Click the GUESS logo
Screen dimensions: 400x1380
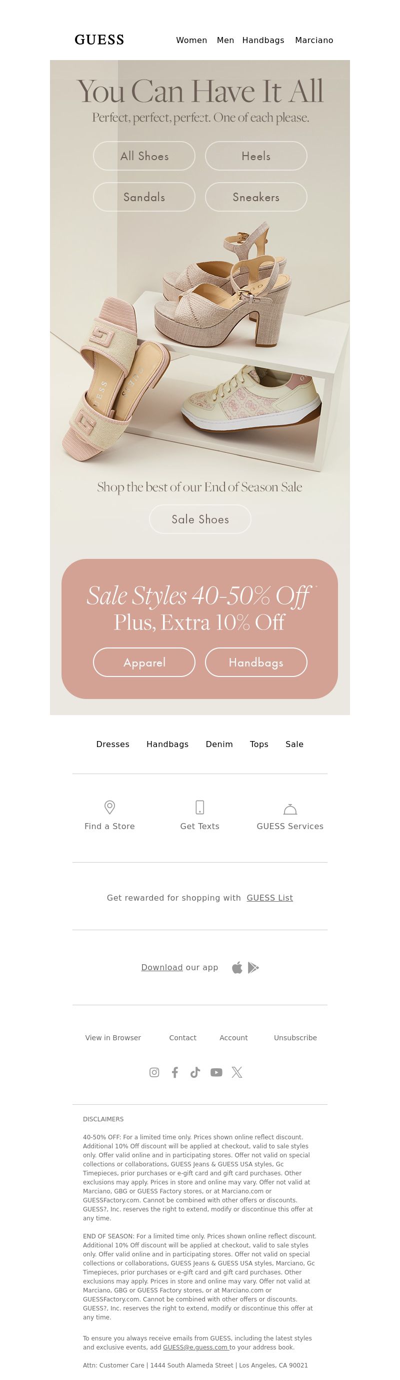[99, 40]
